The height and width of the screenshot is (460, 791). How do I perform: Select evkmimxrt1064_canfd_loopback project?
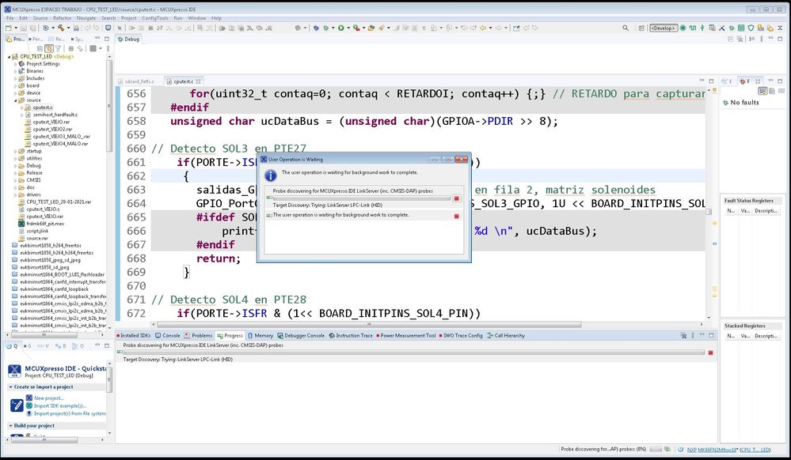click(x=54, y=289)
